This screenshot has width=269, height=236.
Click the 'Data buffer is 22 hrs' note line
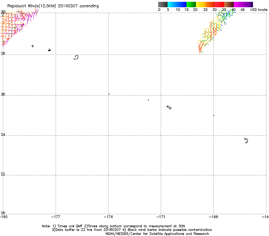pos(132,230)
